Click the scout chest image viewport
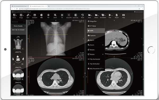 [x=56, y=39]
